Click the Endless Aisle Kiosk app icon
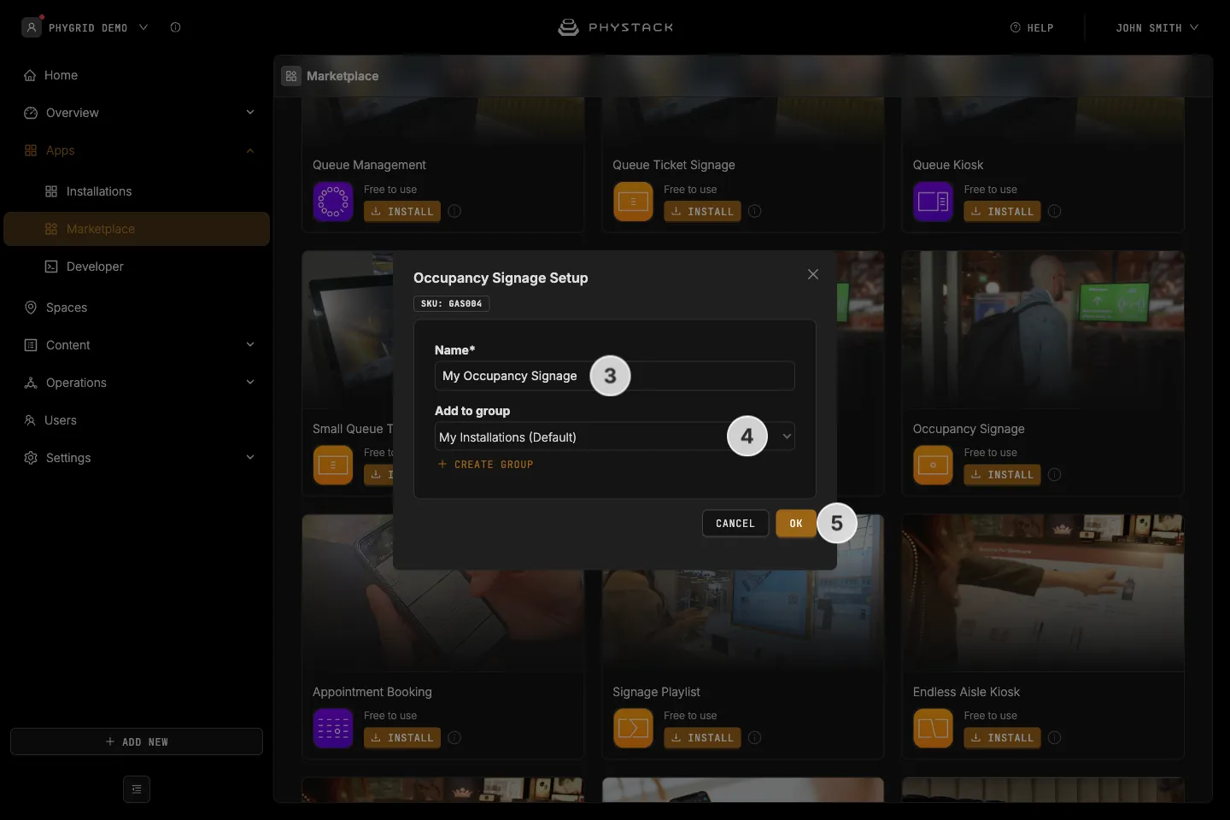Screen dimensions: 1230x820 [x=933, y=729]
